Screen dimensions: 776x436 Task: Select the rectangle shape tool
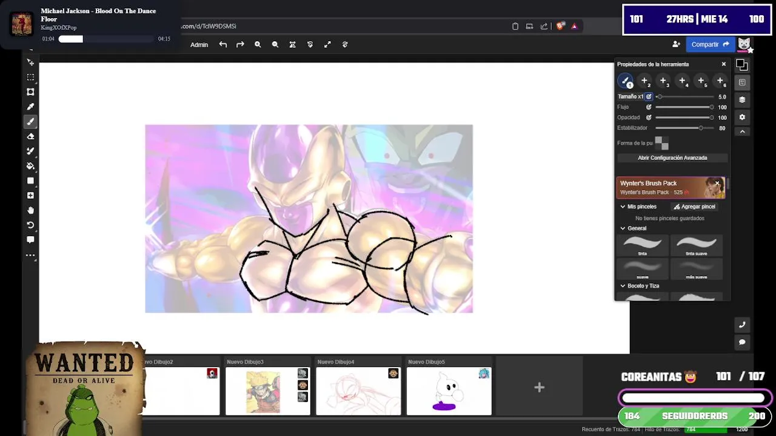(x=30, y=180)
